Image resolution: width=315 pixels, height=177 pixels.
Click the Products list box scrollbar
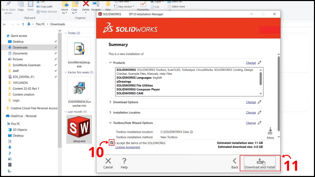(261, 79)
